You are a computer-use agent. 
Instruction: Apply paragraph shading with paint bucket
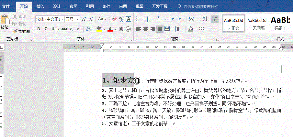[191, 29]
